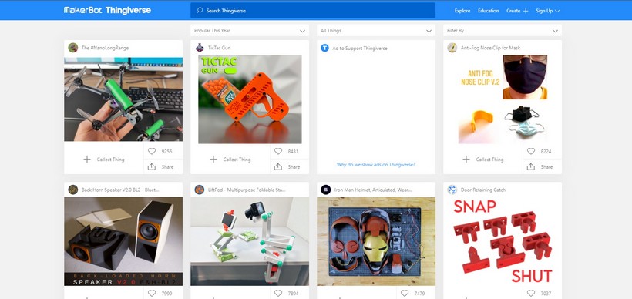Like the Door Retaining Catch heart icon
The image size is (632, 299).
click(x=531, y=294)
